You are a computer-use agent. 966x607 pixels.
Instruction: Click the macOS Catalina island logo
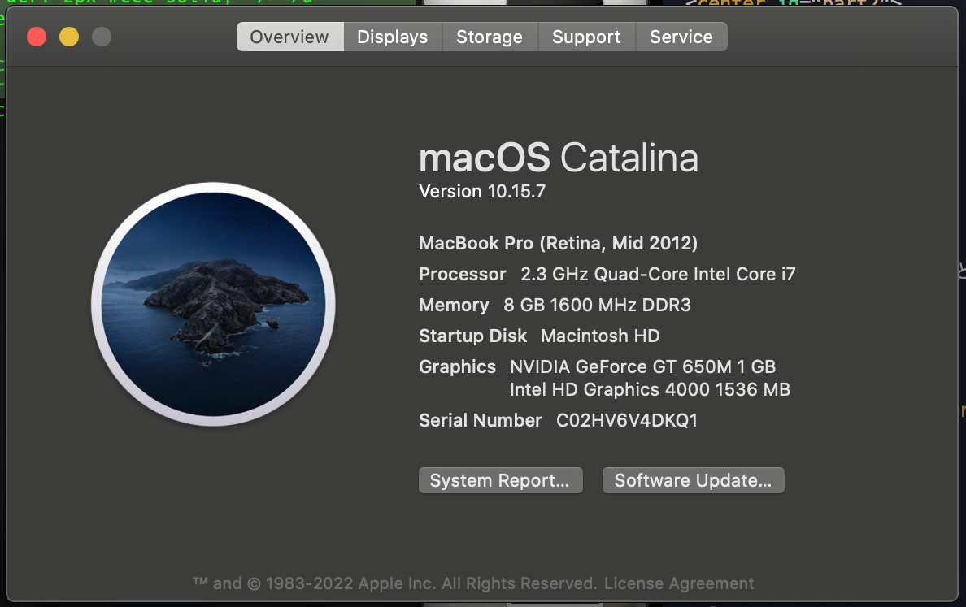click(213, 304)
